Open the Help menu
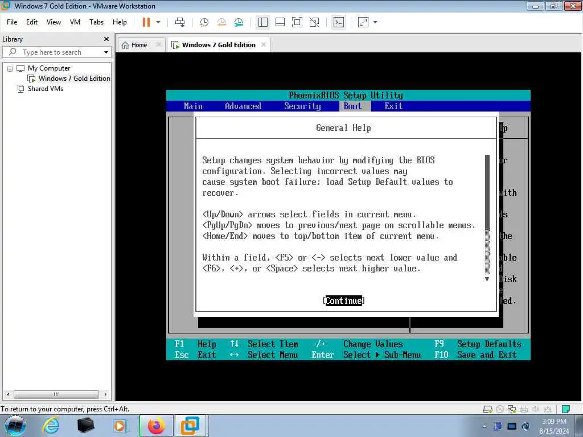Image resolution: width=583 pixels, height=437 pixels. pos(120,22)
